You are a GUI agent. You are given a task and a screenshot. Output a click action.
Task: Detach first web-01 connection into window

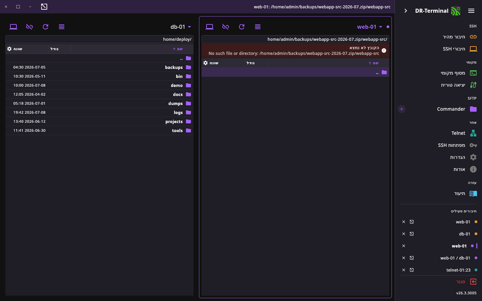pos(412,222)
